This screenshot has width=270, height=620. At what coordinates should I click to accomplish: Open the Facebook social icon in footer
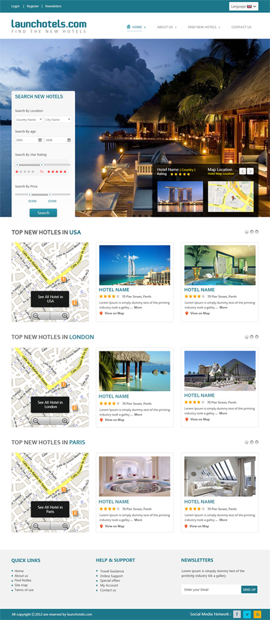[x=237, y=614]
